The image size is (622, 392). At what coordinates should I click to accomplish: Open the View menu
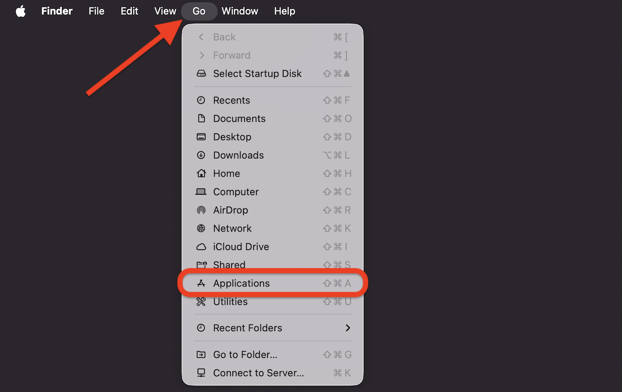pyautogui.click(x=165, y=11)
